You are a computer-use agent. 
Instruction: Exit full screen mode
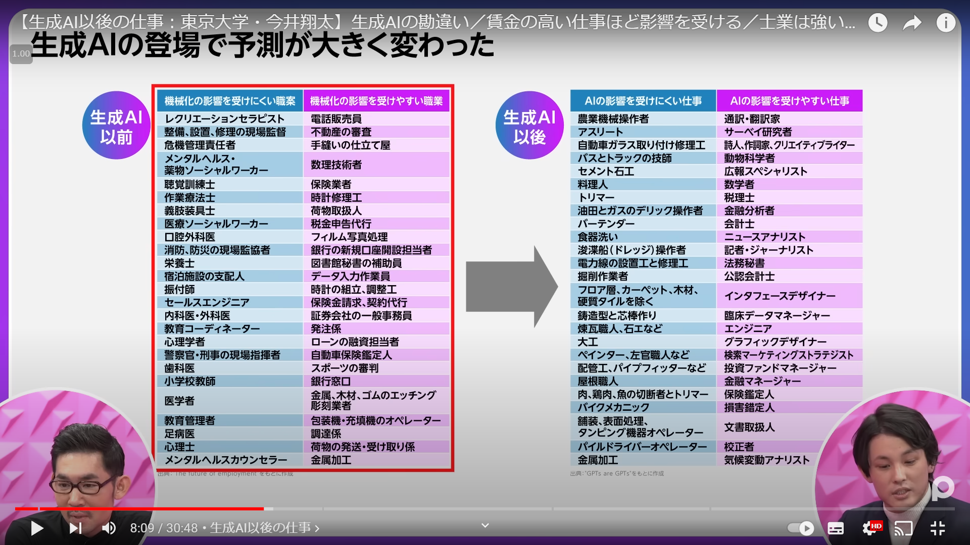point(938,528)
